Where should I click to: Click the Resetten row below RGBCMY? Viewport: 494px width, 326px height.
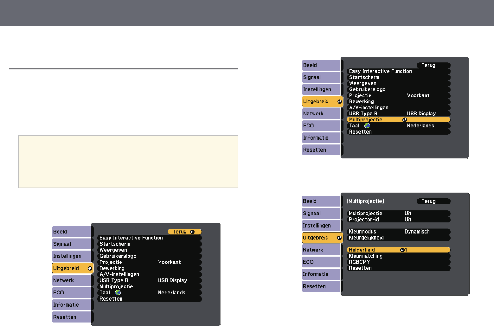pyautogui.click(x=399, y=268)
